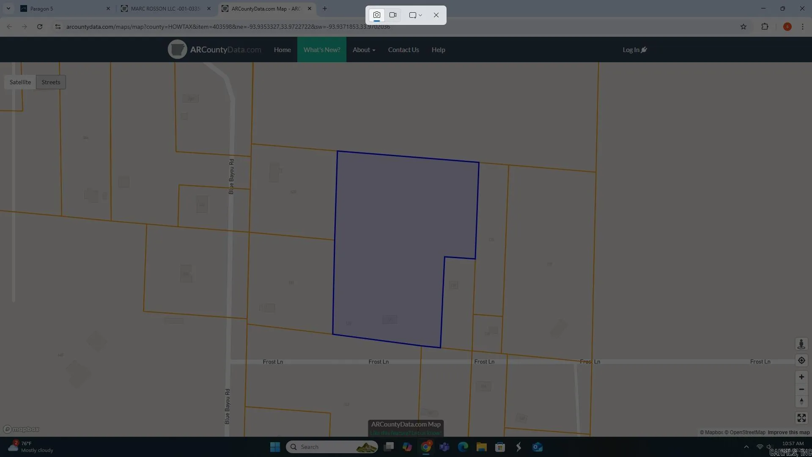
Task: Switch snipping tool to video record mode
Action: click(x=393, y=15)
